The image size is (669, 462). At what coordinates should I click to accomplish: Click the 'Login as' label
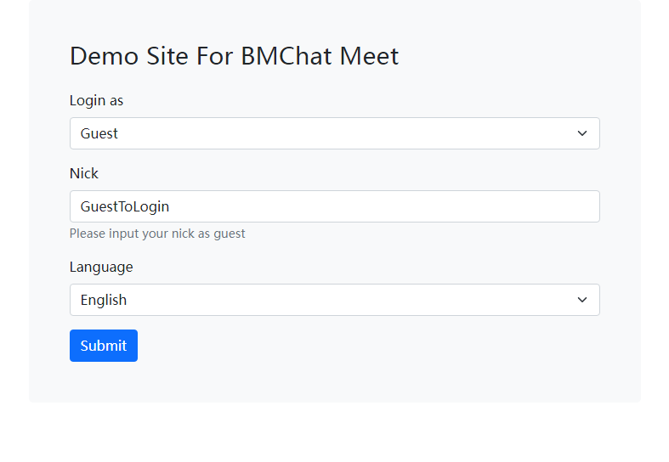[96, 100]
